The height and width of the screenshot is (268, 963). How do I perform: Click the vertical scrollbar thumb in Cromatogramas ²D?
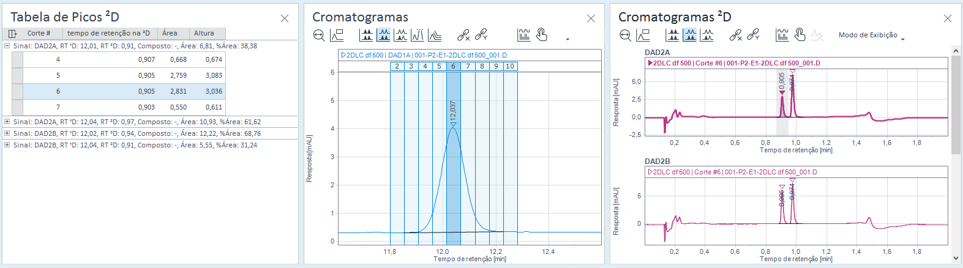956,105
